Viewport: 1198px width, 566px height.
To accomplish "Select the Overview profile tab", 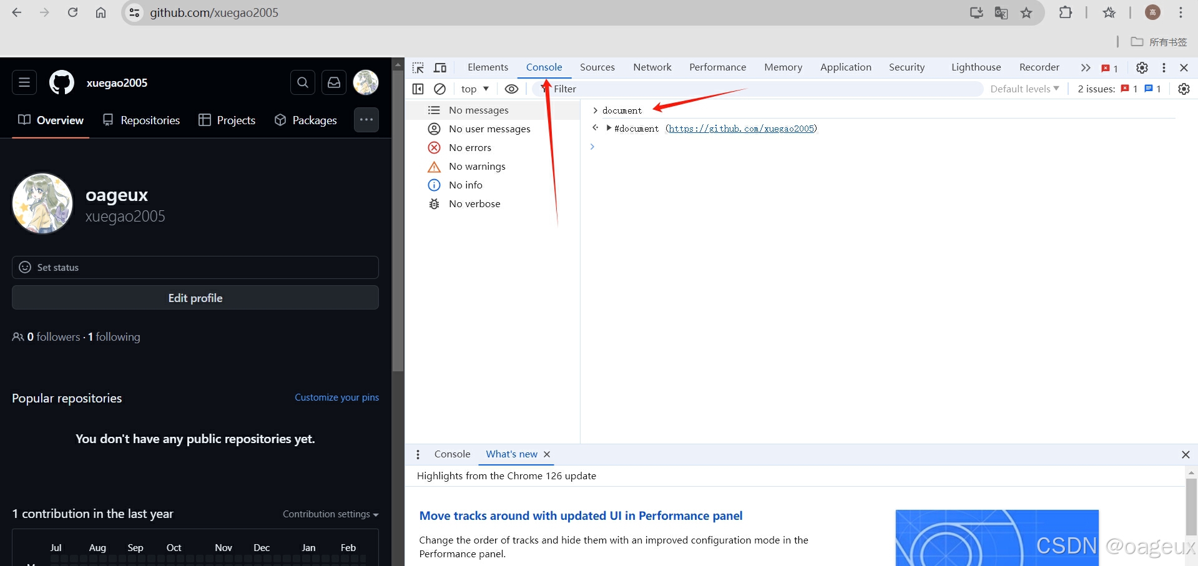I will [51, 120].
